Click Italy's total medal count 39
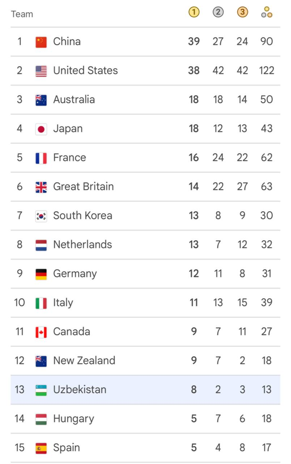291x464 pixels. coord(266,302)
